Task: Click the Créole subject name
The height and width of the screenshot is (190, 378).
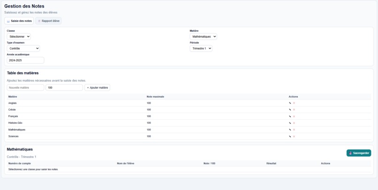Action: (12, 110)
